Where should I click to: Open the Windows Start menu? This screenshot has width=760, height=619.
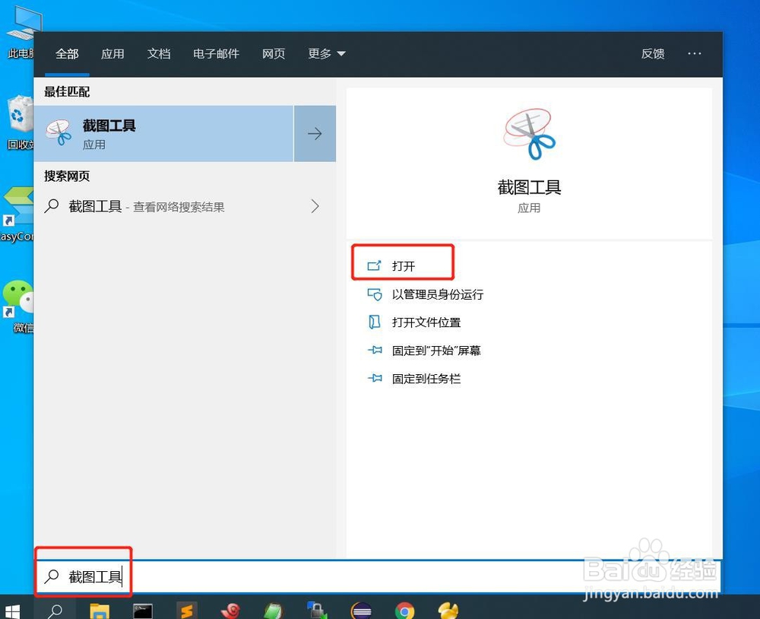pos(11,611)
